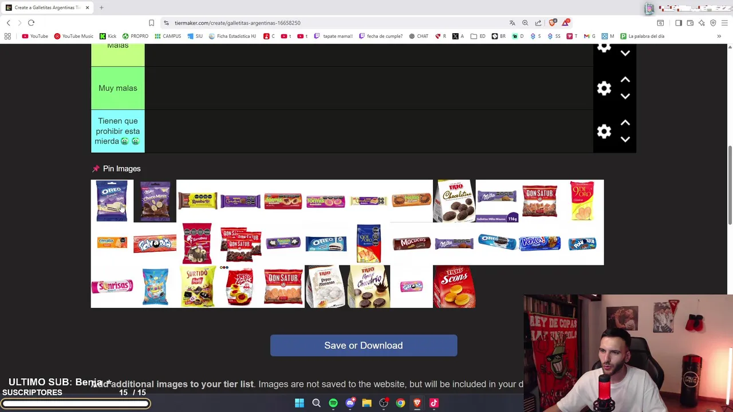
Task: Select Trio ChocoTrio pepas bag image
Action: [368, 286]
